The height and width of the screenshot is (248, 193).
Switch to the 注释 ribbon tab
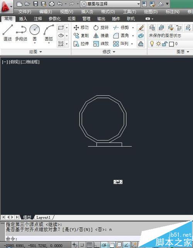point(38,19)
